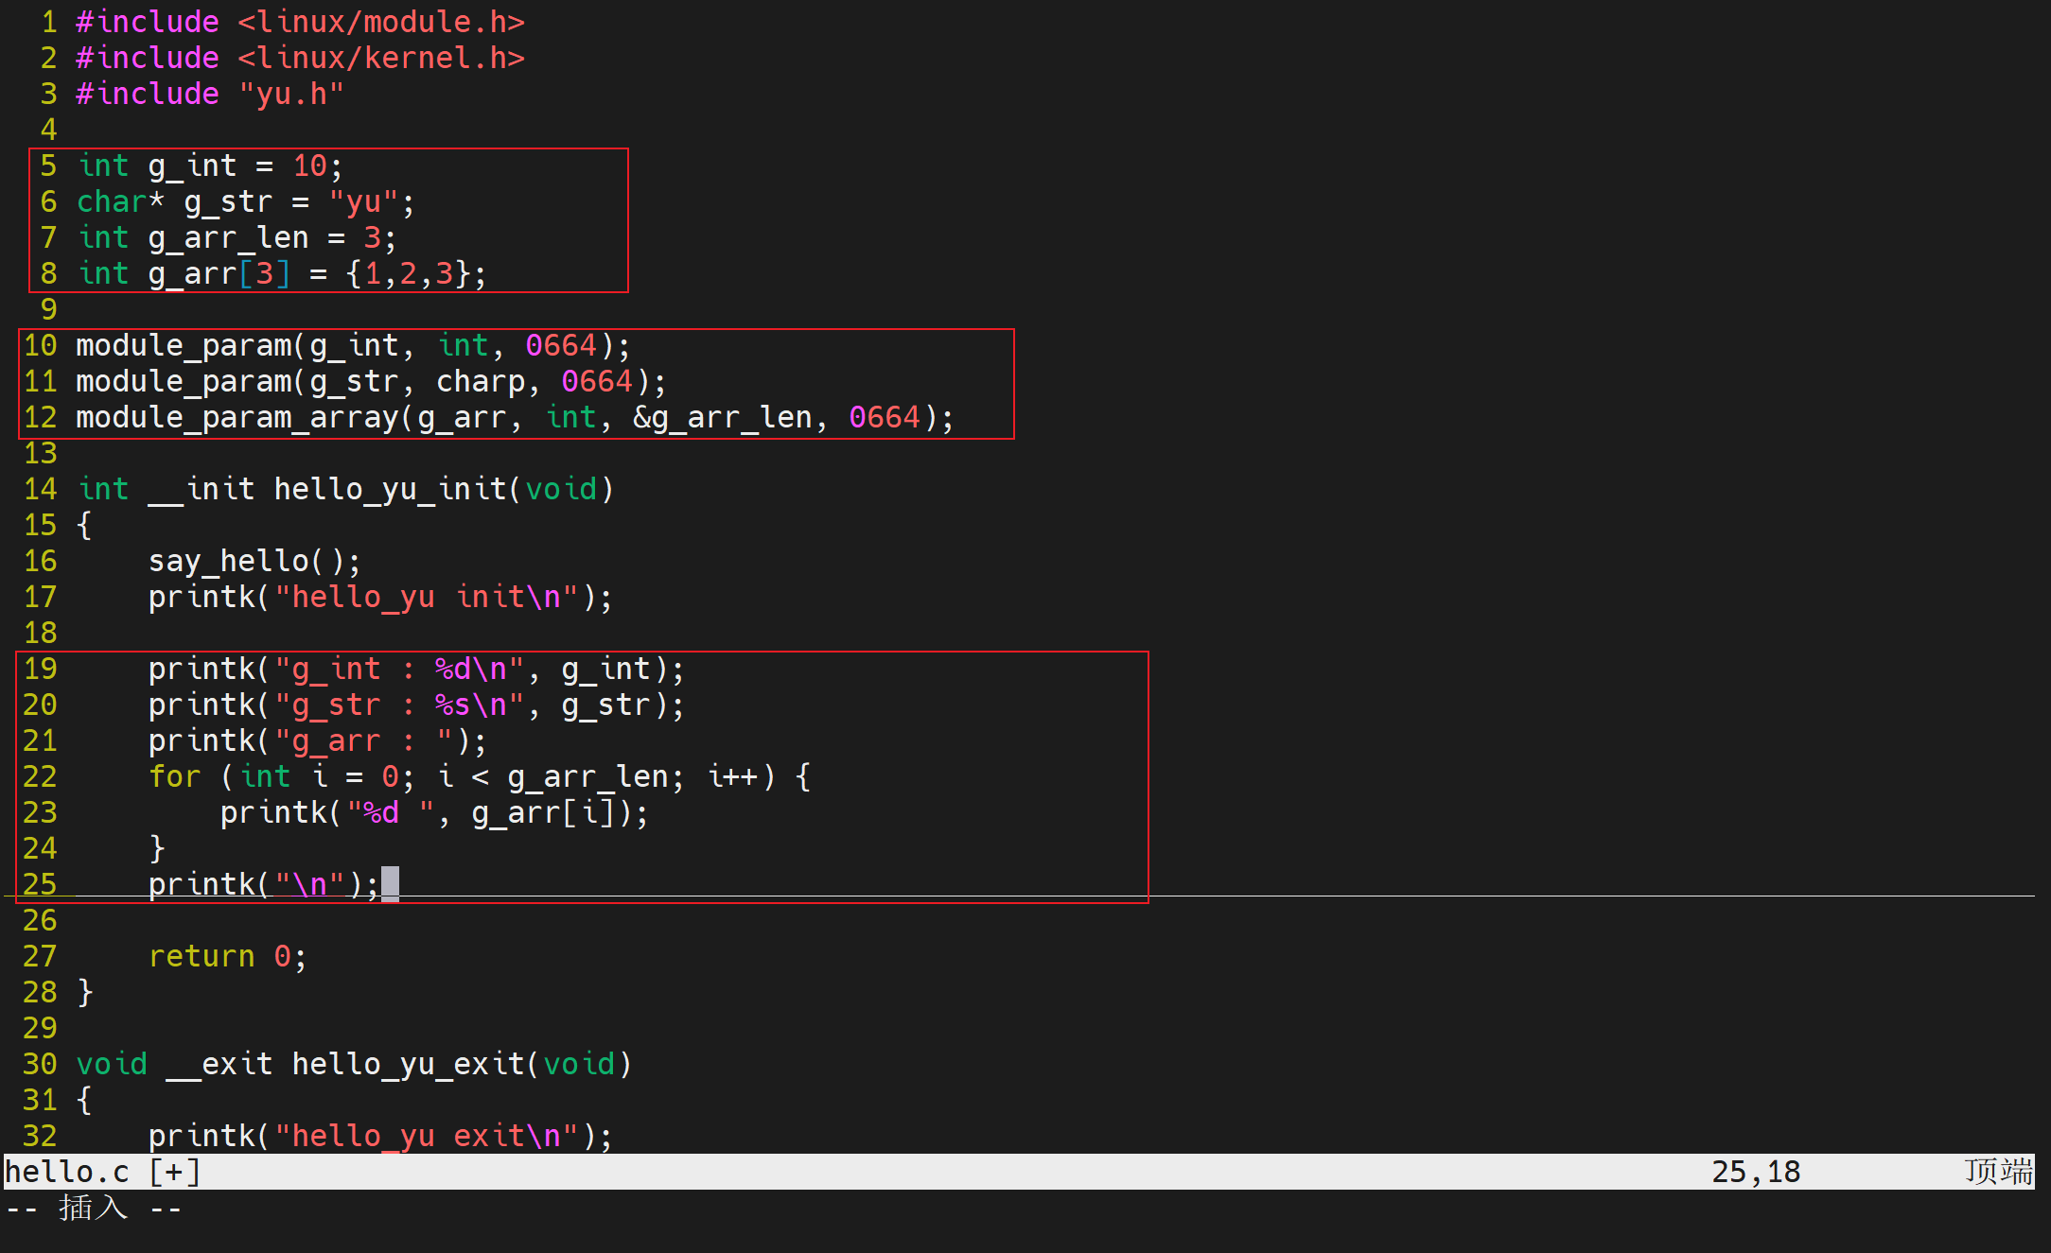
Task: Click the "yu" string literal on line 6
Action: pos(363,201)
